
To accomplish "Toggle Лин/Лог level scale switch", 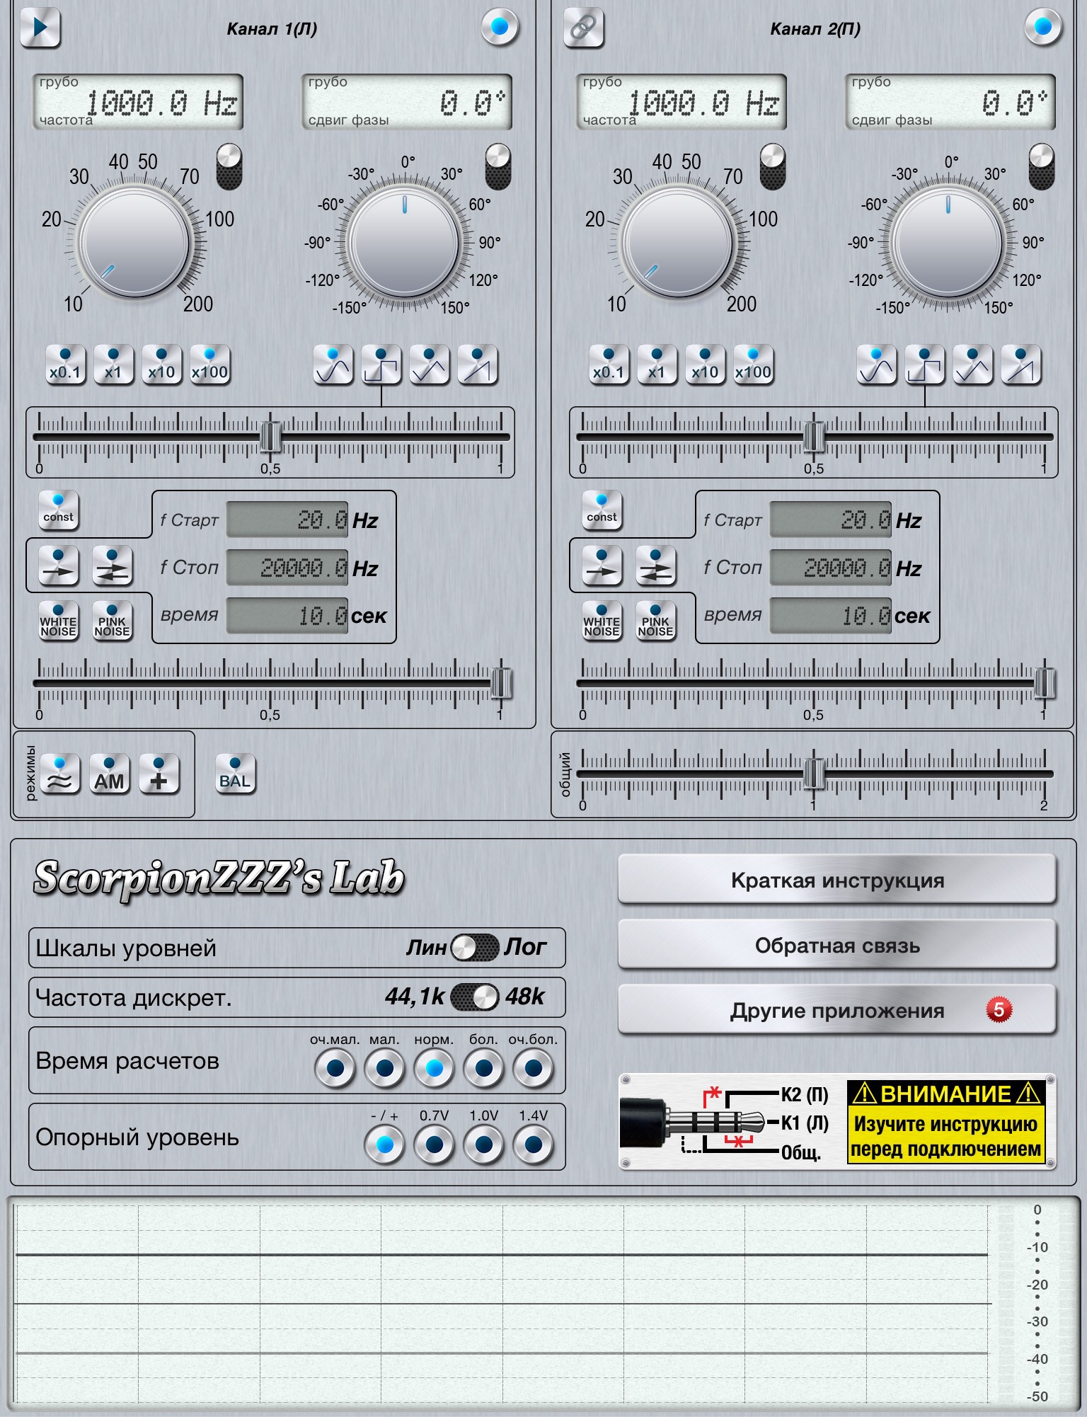I will pyautogui.click(x=475, y=948).
